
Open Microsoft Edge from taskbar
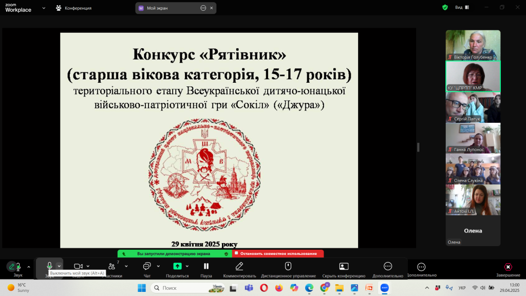pyautogui.click(x=309, y=288)
